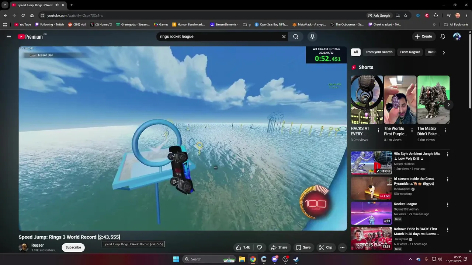Open the Chrome extensions puzzle icon
This screenshot has width=472, height=265.
point(435,15)
